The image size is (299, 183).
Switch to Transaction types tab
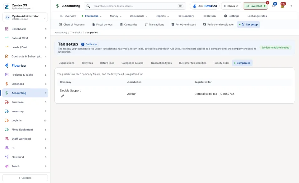coord(161,63)
